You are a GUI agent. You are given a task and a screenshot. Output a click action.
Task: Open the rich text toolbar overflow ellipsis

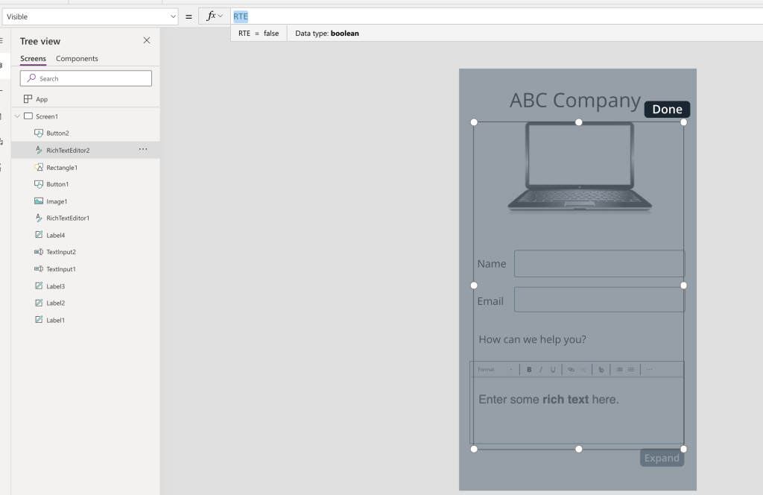coord(649,370)
